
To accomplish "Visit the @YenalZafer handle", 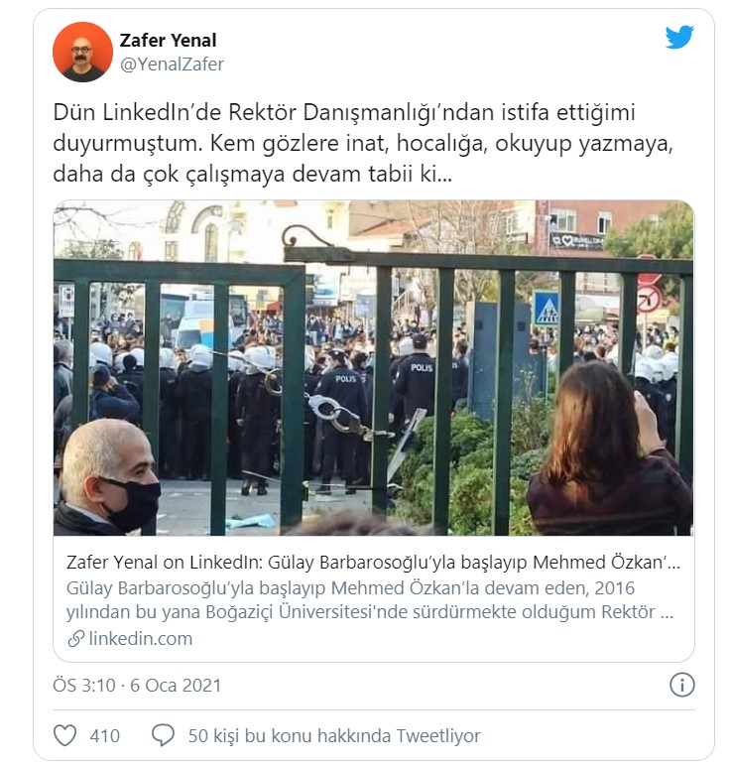I will [x=172, y=64].
